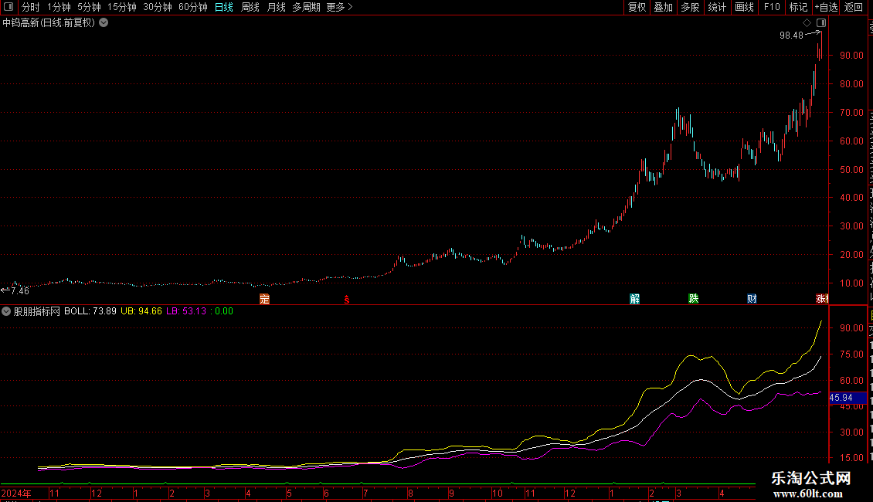Click the blue 45.94 price marker
The height and width of the screenshot is (502, 873).
click(848, 398)
